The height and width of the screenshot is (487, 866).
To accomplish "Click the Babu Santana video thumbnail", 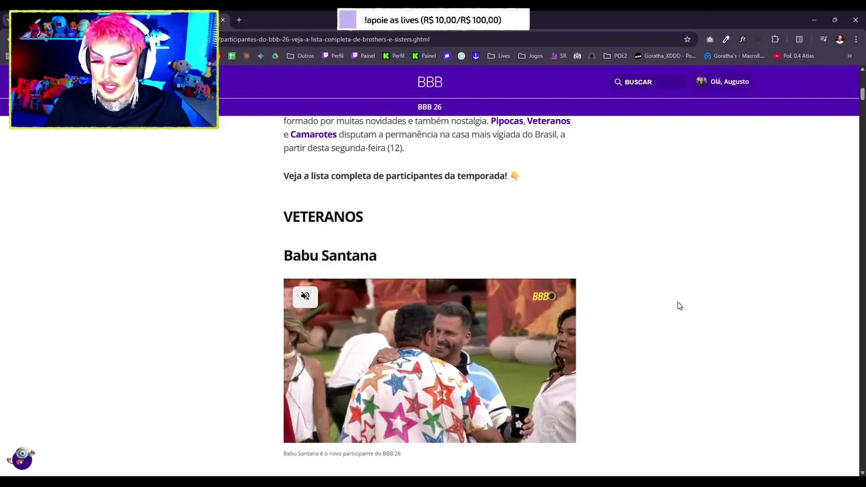I will pos(430,361).
